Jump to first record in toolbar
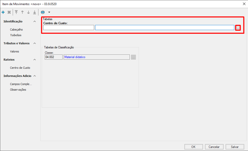 [x=16, y=12]
